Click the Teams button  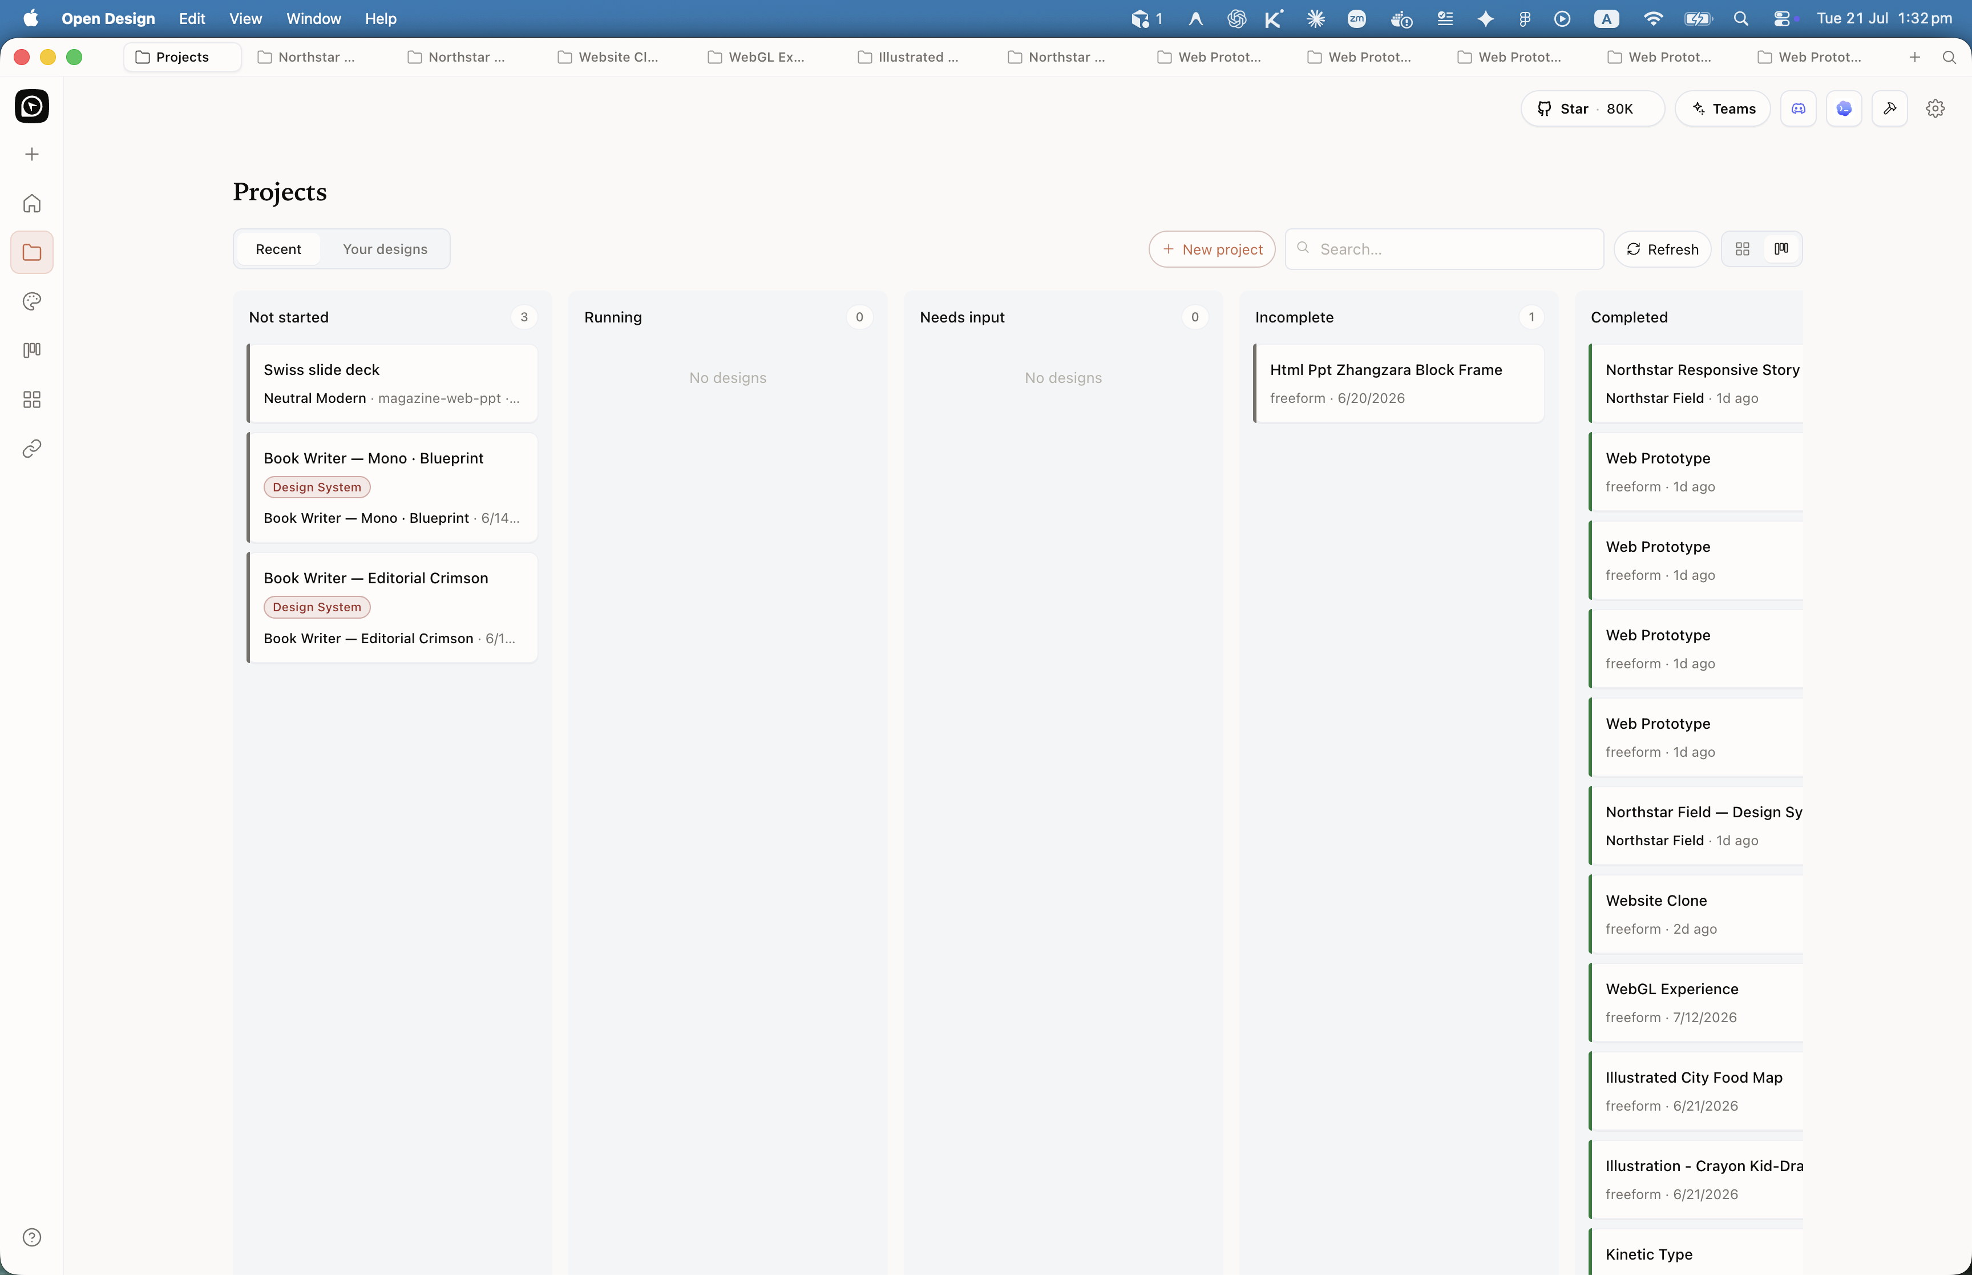(1722, 108)
